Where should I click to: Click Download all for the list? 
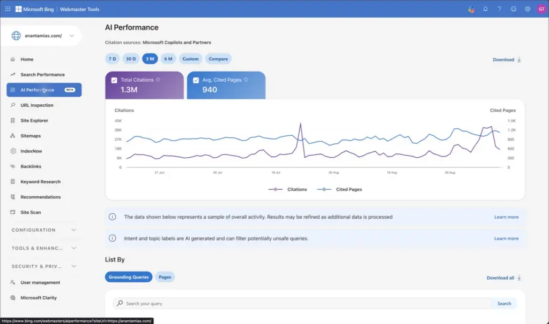coord(504,278)
